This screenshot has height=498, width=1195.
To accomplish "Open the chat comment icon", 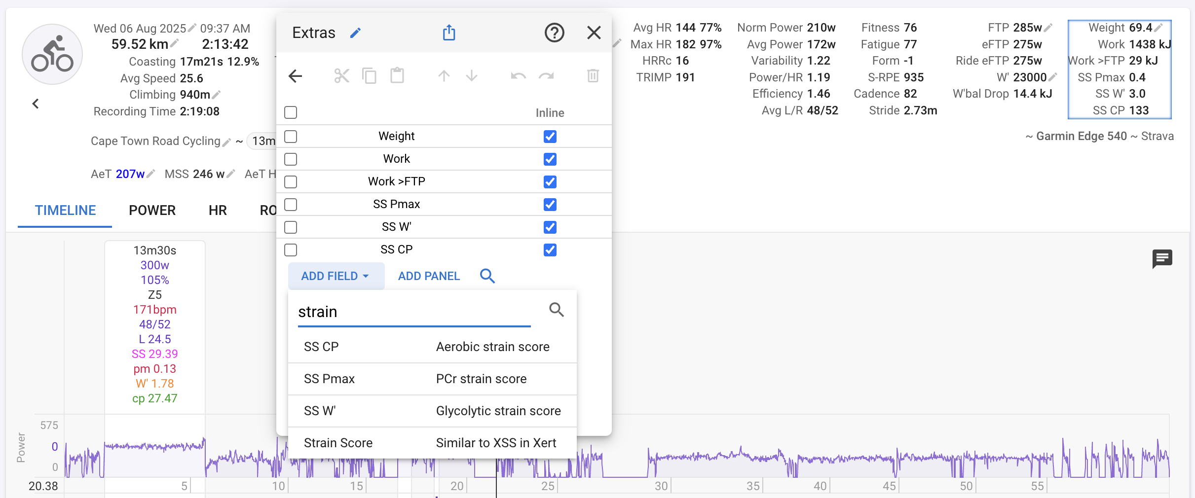I will pos(1162,258).
